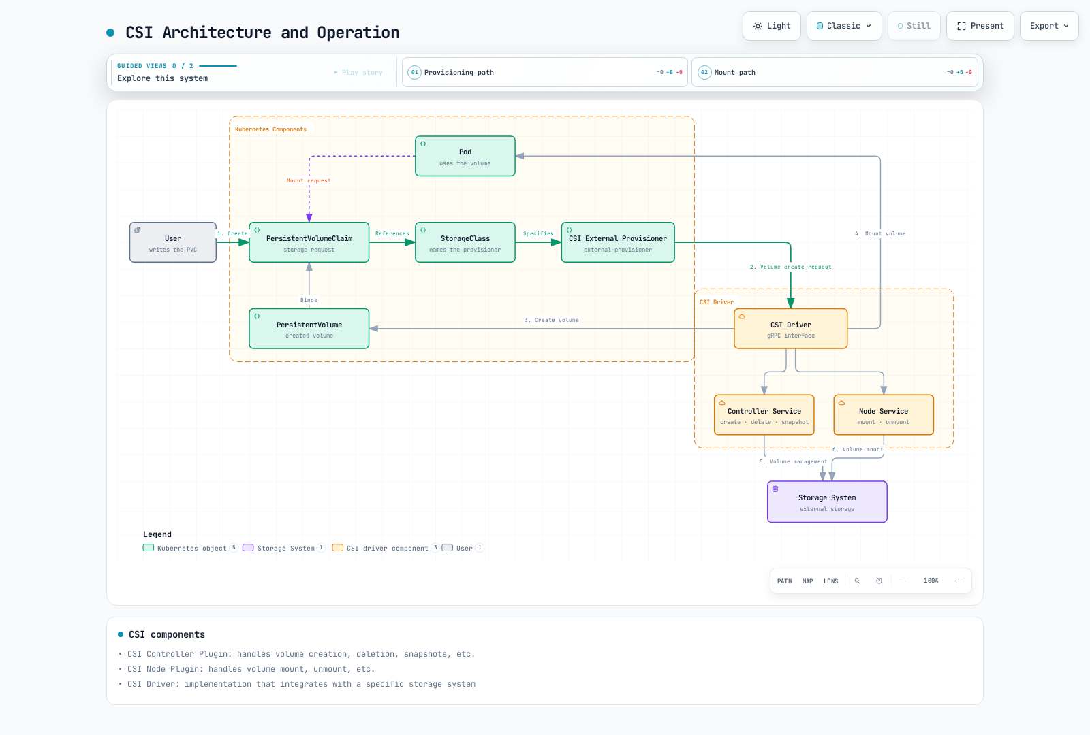Select the Provisioning path guided view
The height and width of the screenshot is (735, 1090).
[x=544, y=72]
